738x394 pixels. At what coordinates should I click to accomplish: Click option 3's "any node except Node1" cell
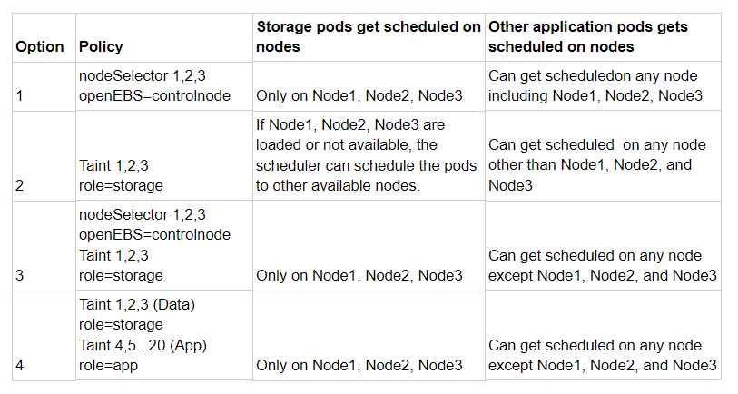tap(603, 265)
